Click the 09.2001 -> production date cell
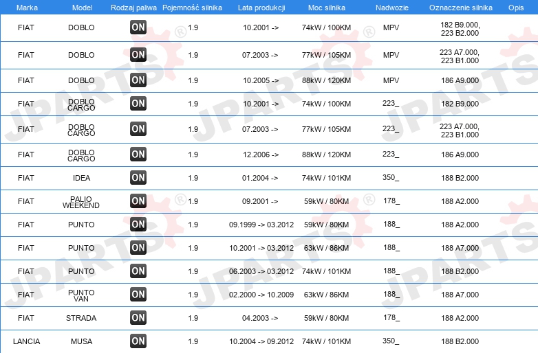Viewport: 538px width, 353px height. [x=260, y=201]
